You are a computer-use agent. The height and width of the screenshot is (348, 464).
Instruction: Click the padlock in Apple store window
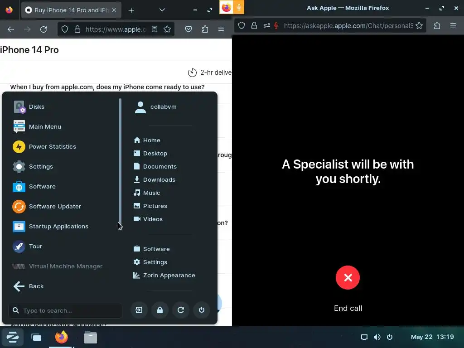pos(77,29)
